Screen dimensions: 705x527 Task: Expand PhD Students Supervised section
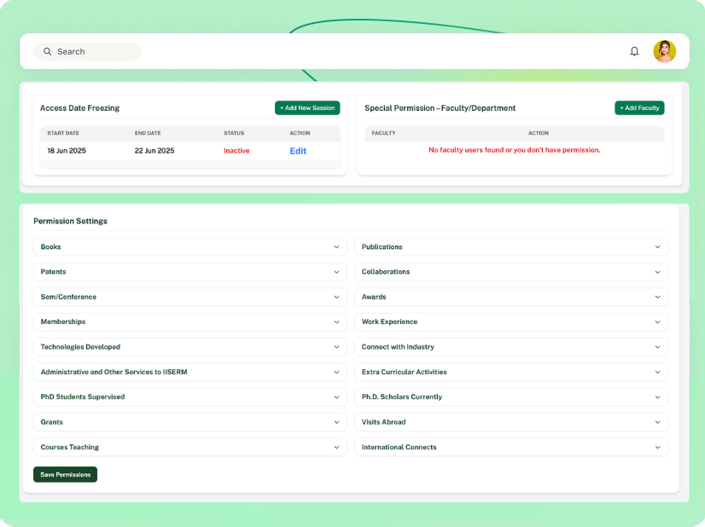[190, 397]
